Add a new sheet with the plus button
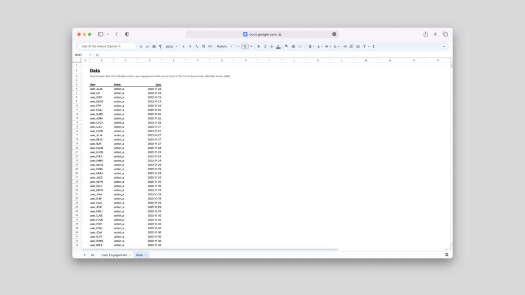Screen dimensions: 525x295 click(x=85, y=255)
